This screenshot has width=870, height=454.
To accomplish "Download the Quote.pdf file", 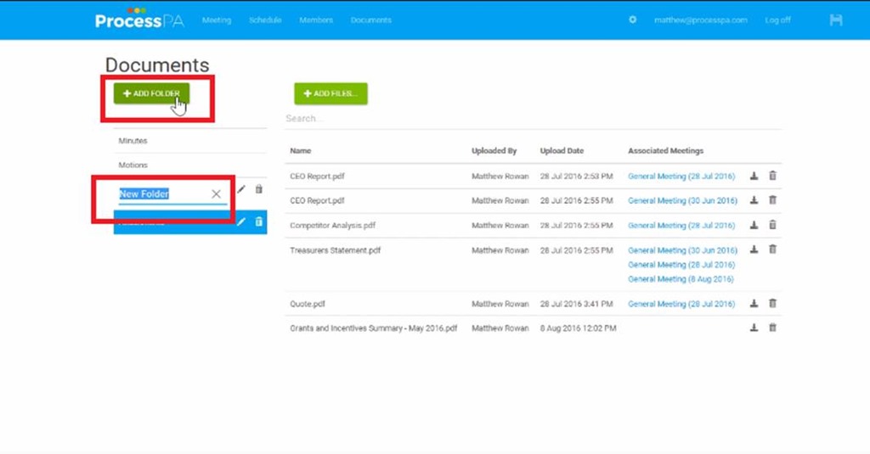I will (x=754, y=303).
